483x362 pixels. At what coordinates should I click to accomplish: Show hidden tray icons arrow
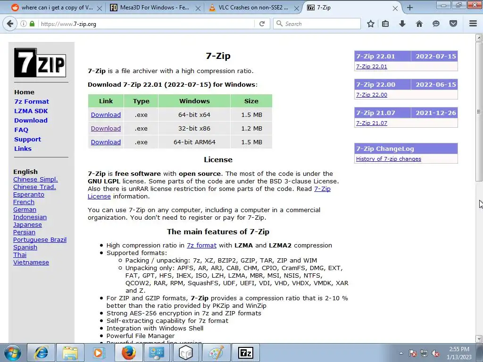(x=401, y=353)
